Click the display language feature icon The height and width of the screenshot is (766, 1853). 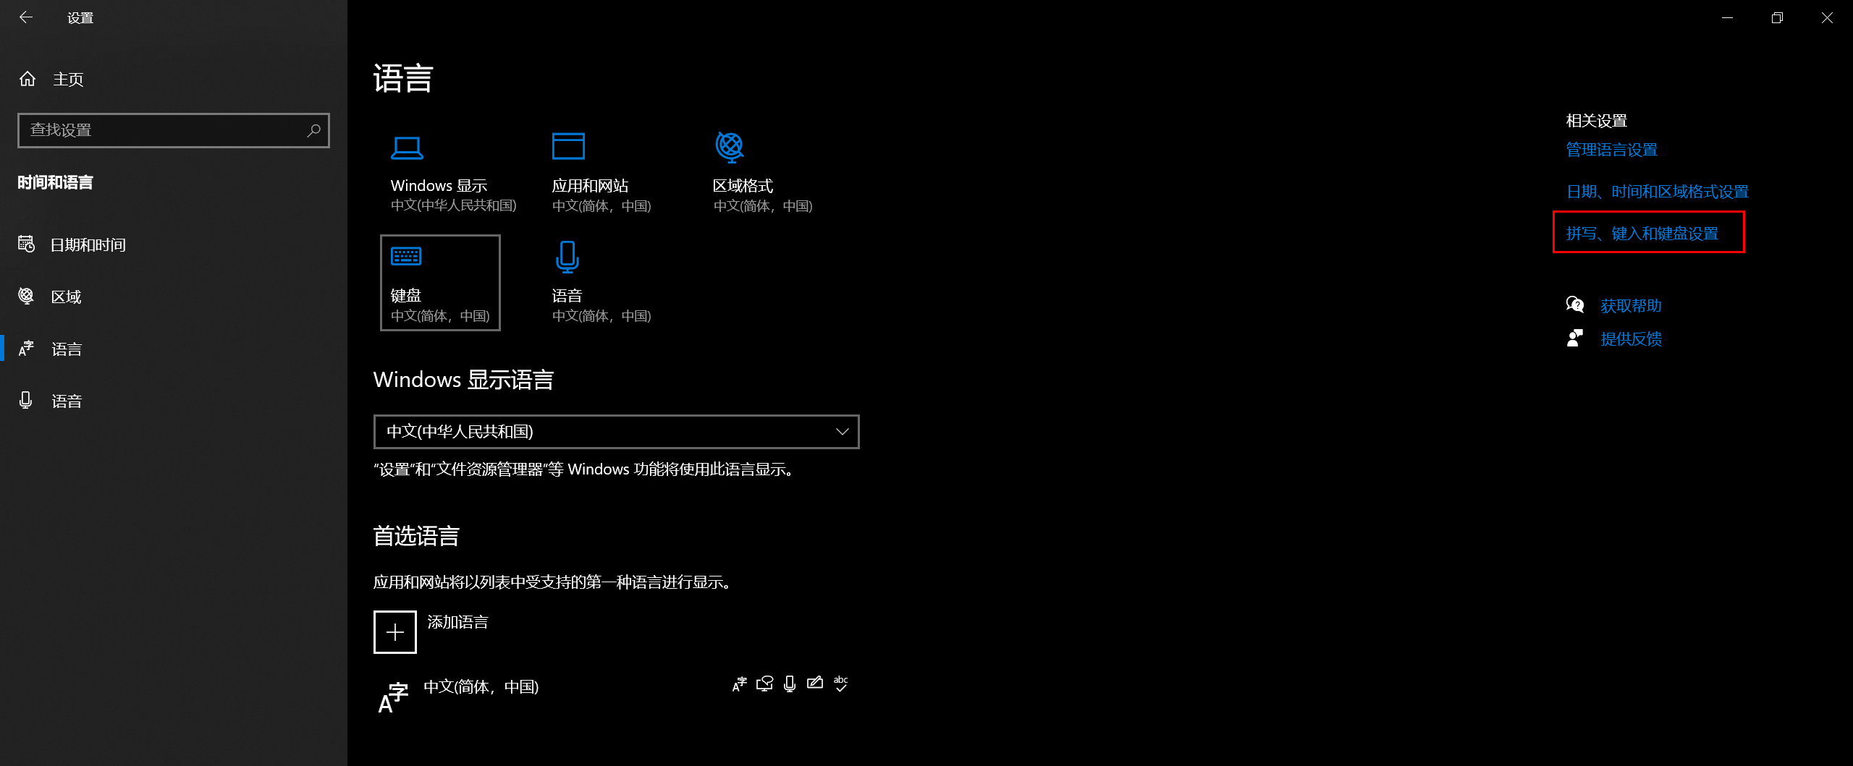coord(739,684)
